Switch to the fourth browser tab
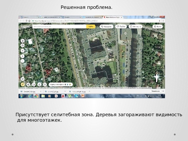Viewport: 188px width, 141px height. click(92, 17)
